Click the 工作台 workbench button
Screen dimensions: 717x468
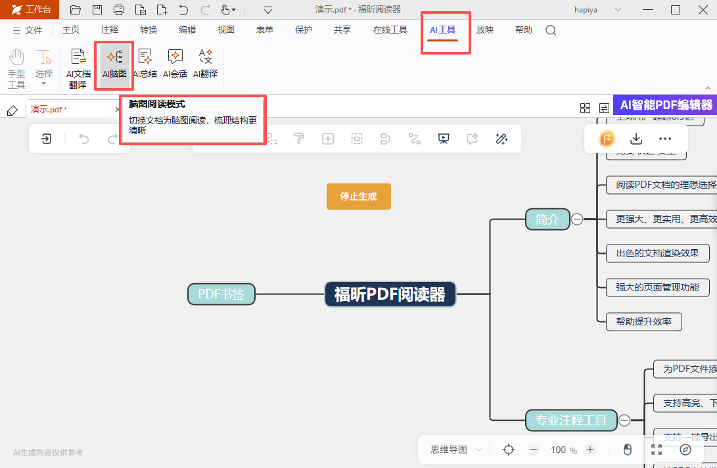click(x=30, y=10)
